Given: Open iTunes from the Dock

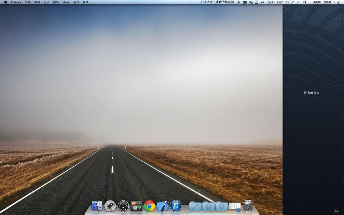Looking at the screenshot, I should point(176,206).
